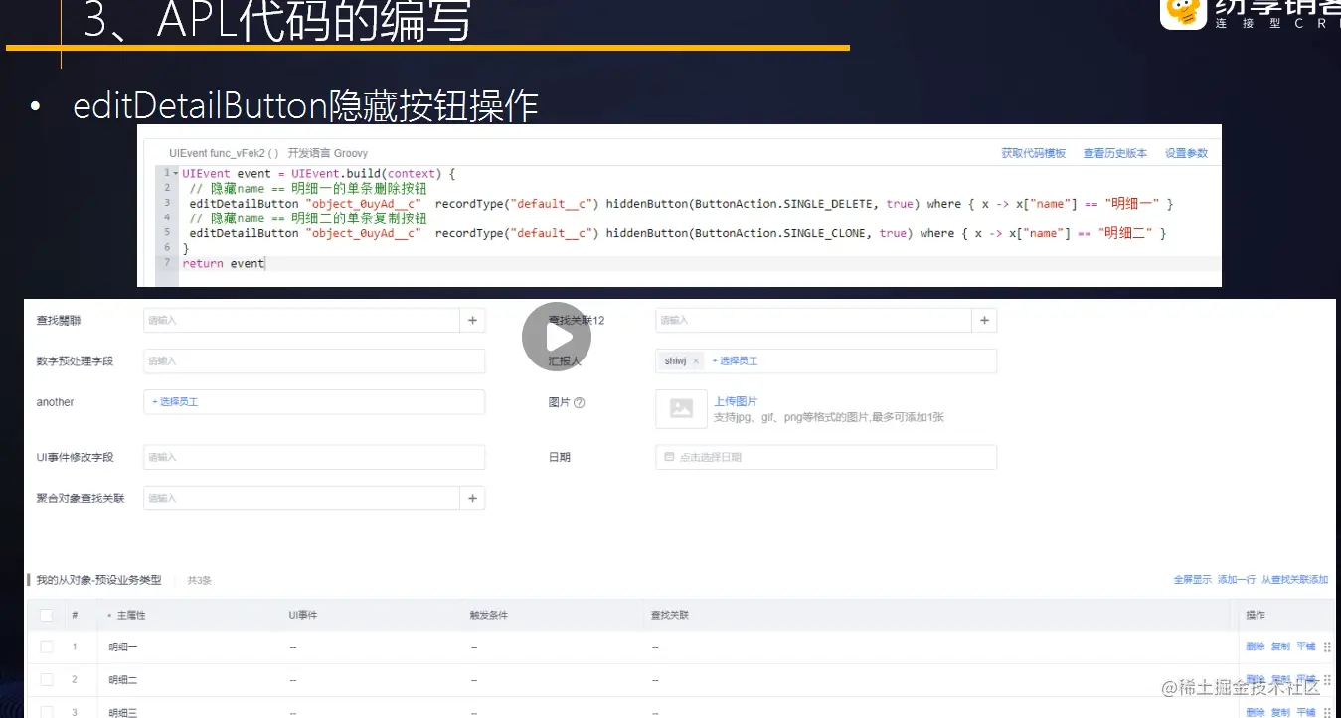Collapse code fold arrow at line 1
The width and height of the screenshot is (1341, 718).
(x=176, y=174)
